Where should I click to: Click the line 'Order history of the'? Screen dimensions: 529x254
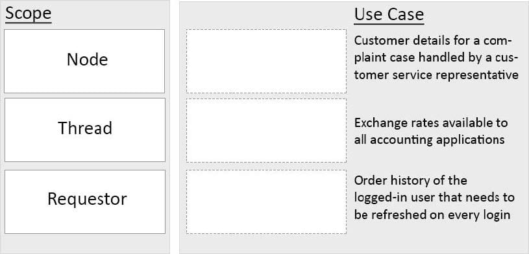411,181
